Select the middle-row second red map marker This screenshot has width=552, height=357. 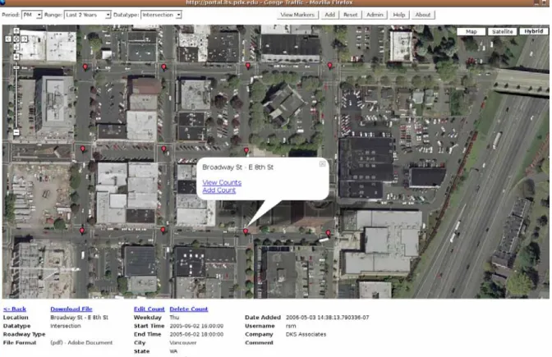click(163, 149)
